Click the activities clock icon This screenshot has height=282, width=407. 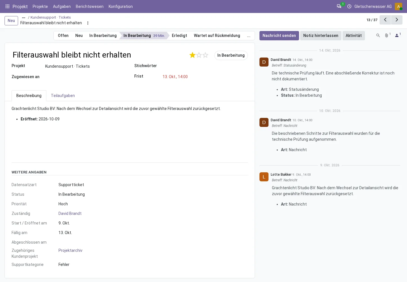point(349,6)
